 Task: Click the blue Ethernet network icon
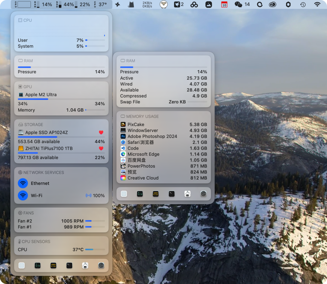click(23, 183)
